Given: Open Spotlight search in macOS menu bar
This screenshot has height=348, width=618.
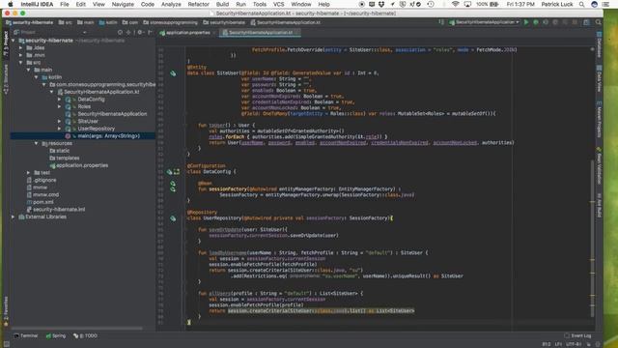Looking at the screenshot, I should tap(581, 4).
